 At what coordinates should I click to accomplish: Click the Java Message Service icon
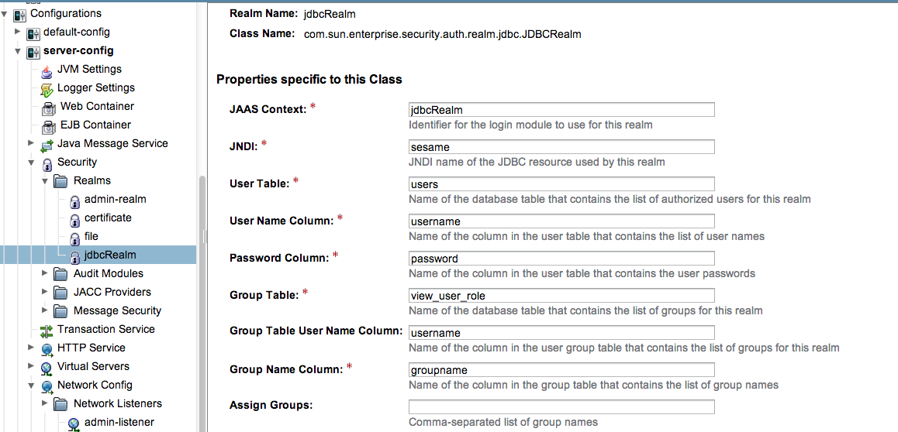point(47,144)
